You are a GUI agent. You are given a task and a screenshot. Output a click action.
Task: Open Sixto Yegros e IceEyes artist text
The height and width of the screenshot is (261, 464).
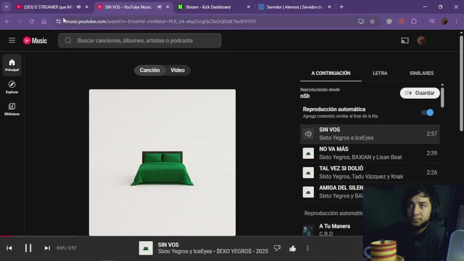pos(346,138)
